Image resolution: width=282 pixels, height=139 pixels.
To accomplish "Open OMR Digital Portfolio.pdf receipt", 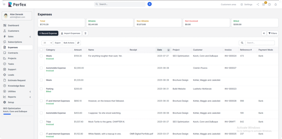I will pos(141,134).
